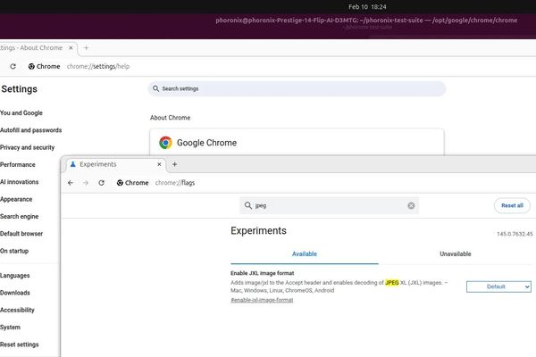Open the Feb 10 18:24 clock menu
The image size is (536, 357).
tap(367, 7)
